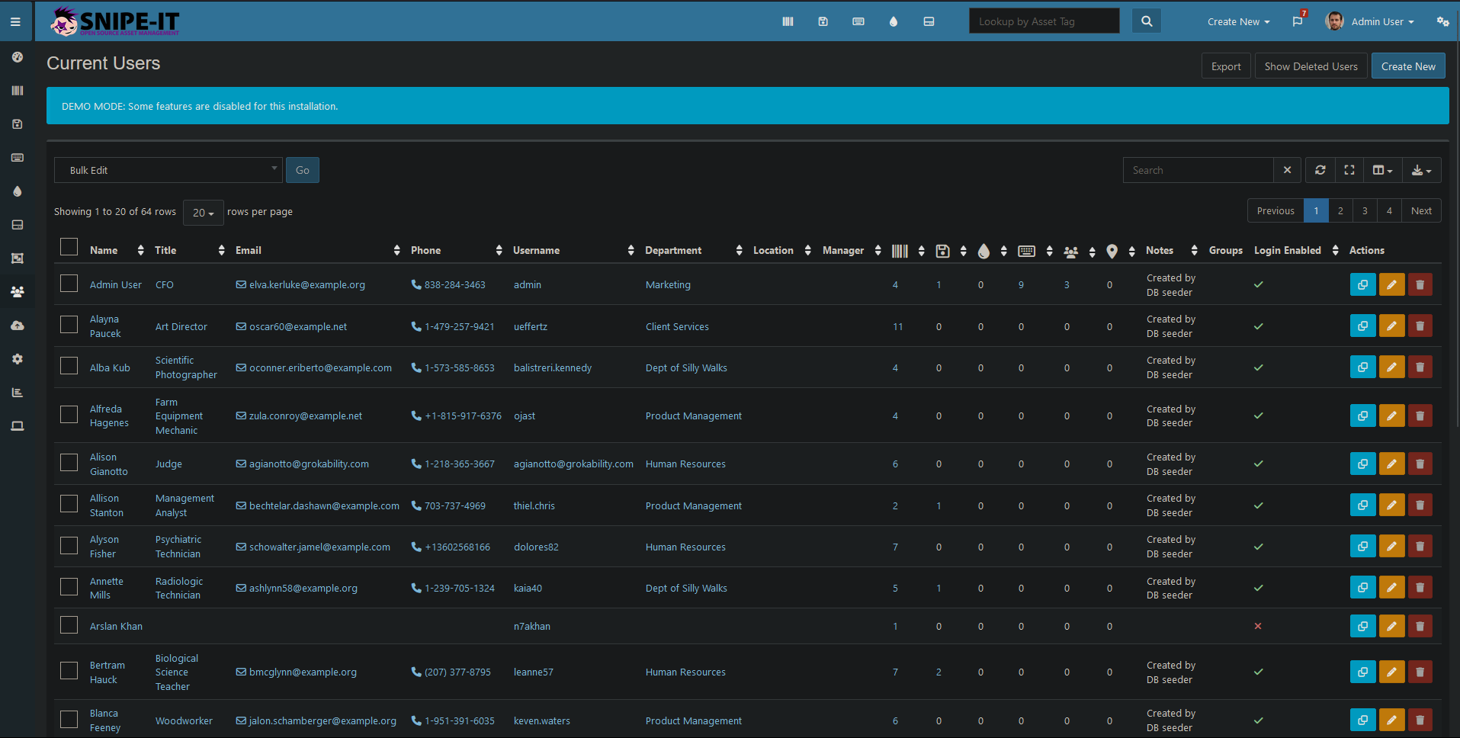Click the orange edit pencil for Alba Kub
This screenshot has width=1460, height=738.
click(x=1391, y=367)
